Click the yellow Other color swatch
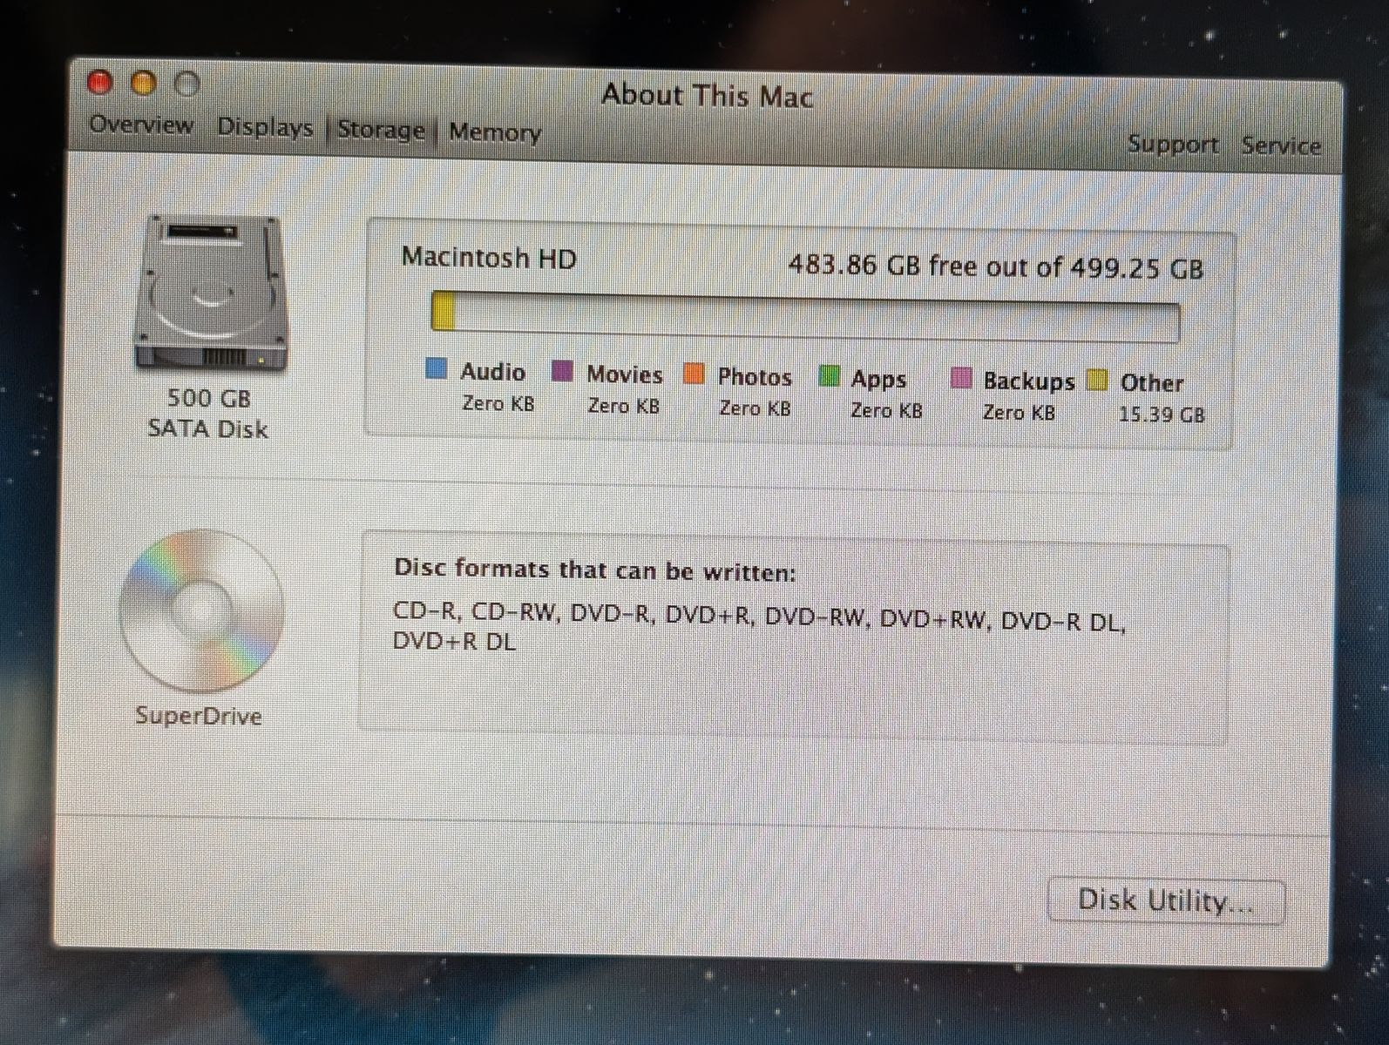Image resolution: width=1389 pixels, height=1045 pixels. click(x=1097, y=381)
